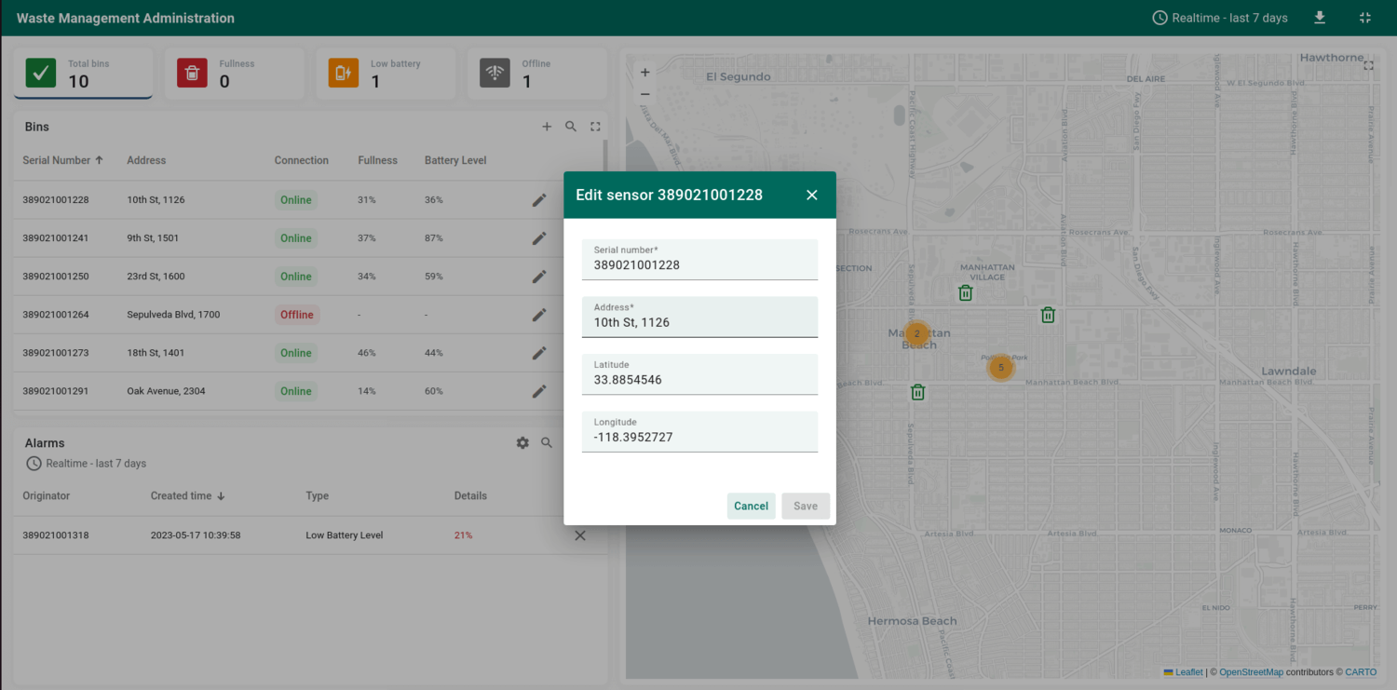Screen dimensions: 1397x690
Task: Open the Realtime - last 7 days selector
Action: click(1220, 18)
